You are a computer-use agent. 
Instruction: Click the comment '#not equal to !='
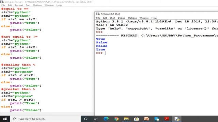click(19, 37)
